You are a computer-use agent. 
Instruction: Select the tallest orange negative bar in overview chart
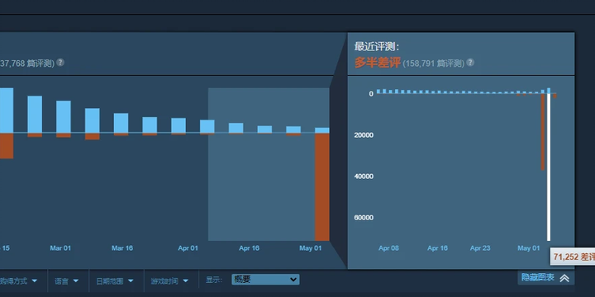(322, 186)
